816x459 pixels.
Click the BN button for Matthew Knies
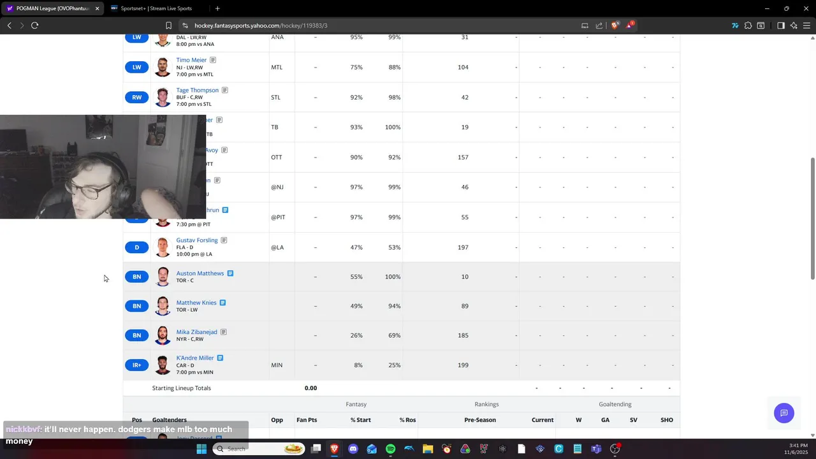(x=136, y=306)
